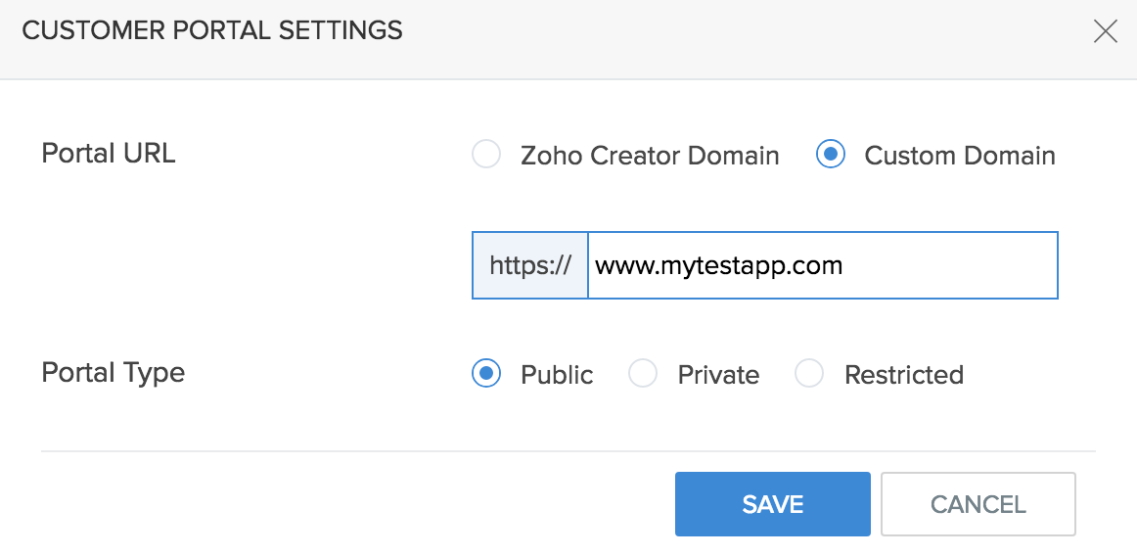Choose the Public portal type radio
Image resolution: width=1137 pixels, height=556 pixels.
point(486,373)
